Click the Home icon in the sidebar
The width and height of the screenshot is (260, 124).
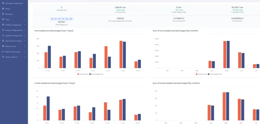point(3,9)
